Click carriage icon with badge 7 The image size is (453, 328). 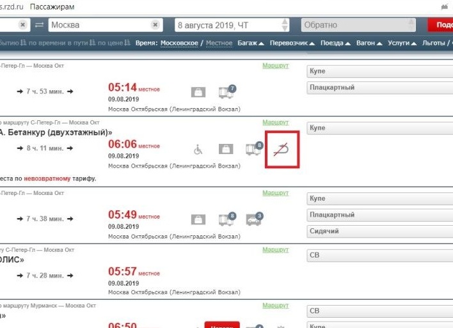227,91
